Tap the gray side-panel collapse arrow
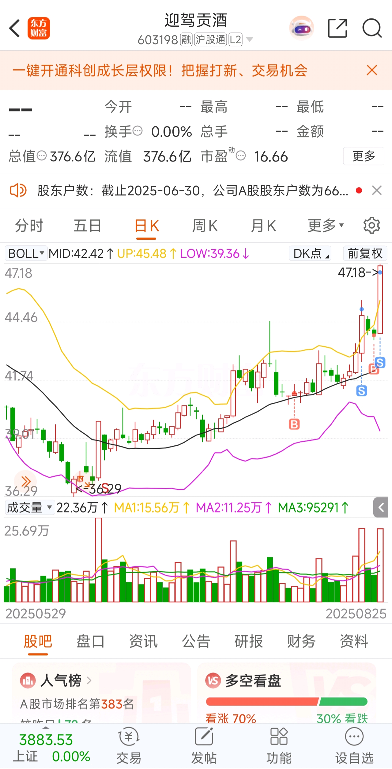The image size is (392, 769). point(381,508)
